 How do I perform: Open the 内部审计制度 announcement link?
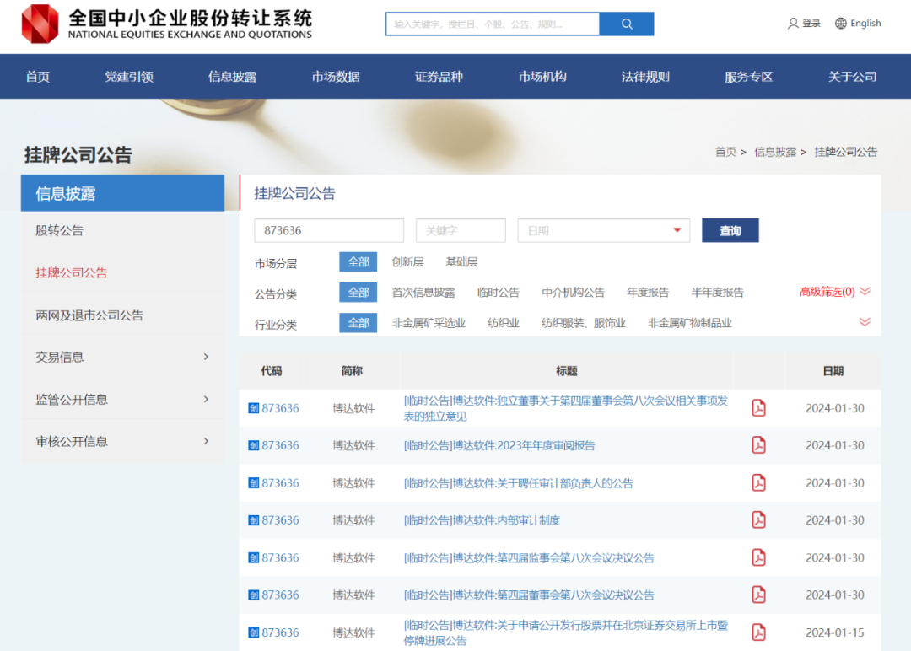482,520
